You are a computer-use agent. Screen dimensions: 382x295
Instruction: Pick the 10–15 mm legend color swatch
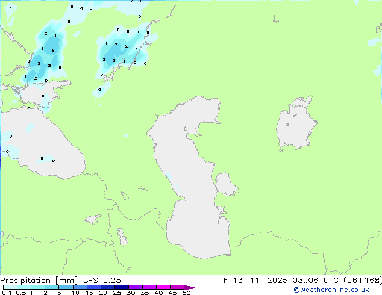[80, 287]
